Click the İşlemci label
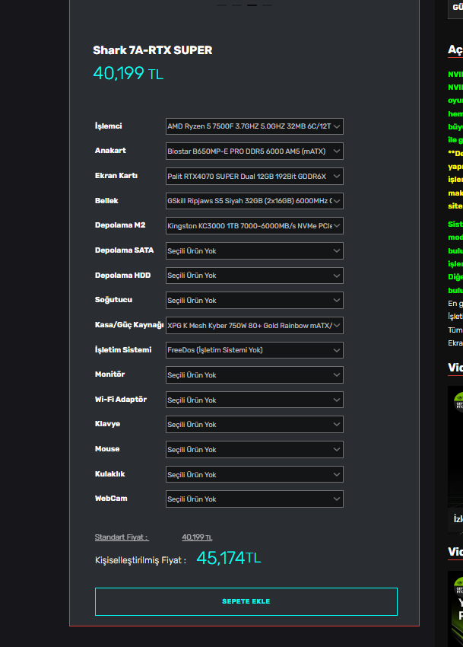Screen dimensions: 463x647 click(x=109, y=126)
